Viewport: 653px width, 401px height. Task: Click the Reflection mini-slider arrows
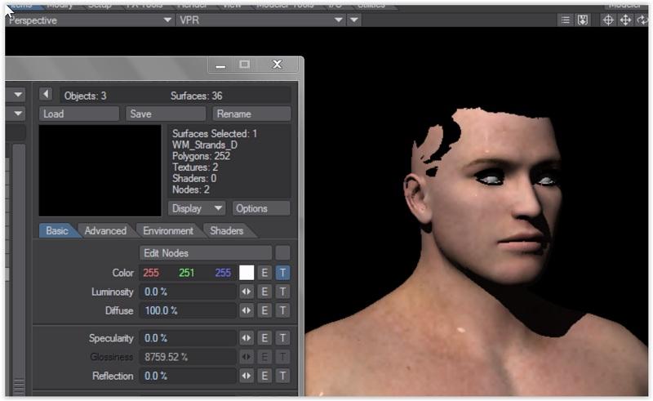pos(247,376)
